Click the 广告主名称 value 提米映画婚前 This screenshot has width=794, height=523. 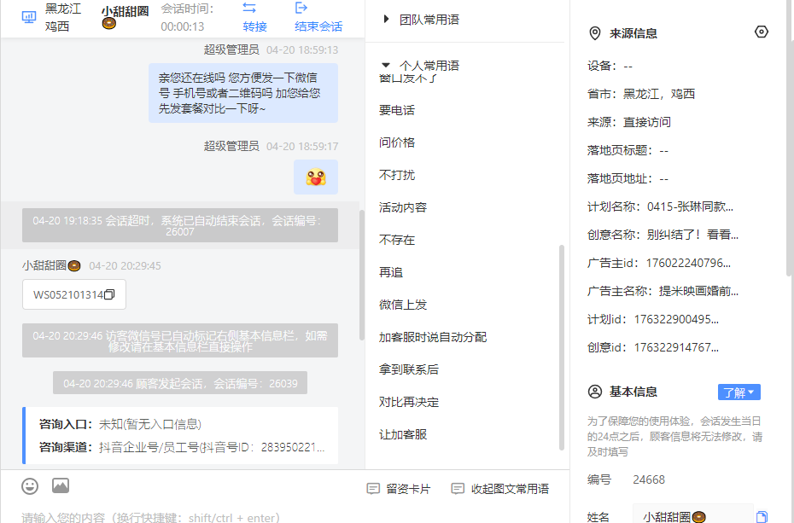click(698, 291)
